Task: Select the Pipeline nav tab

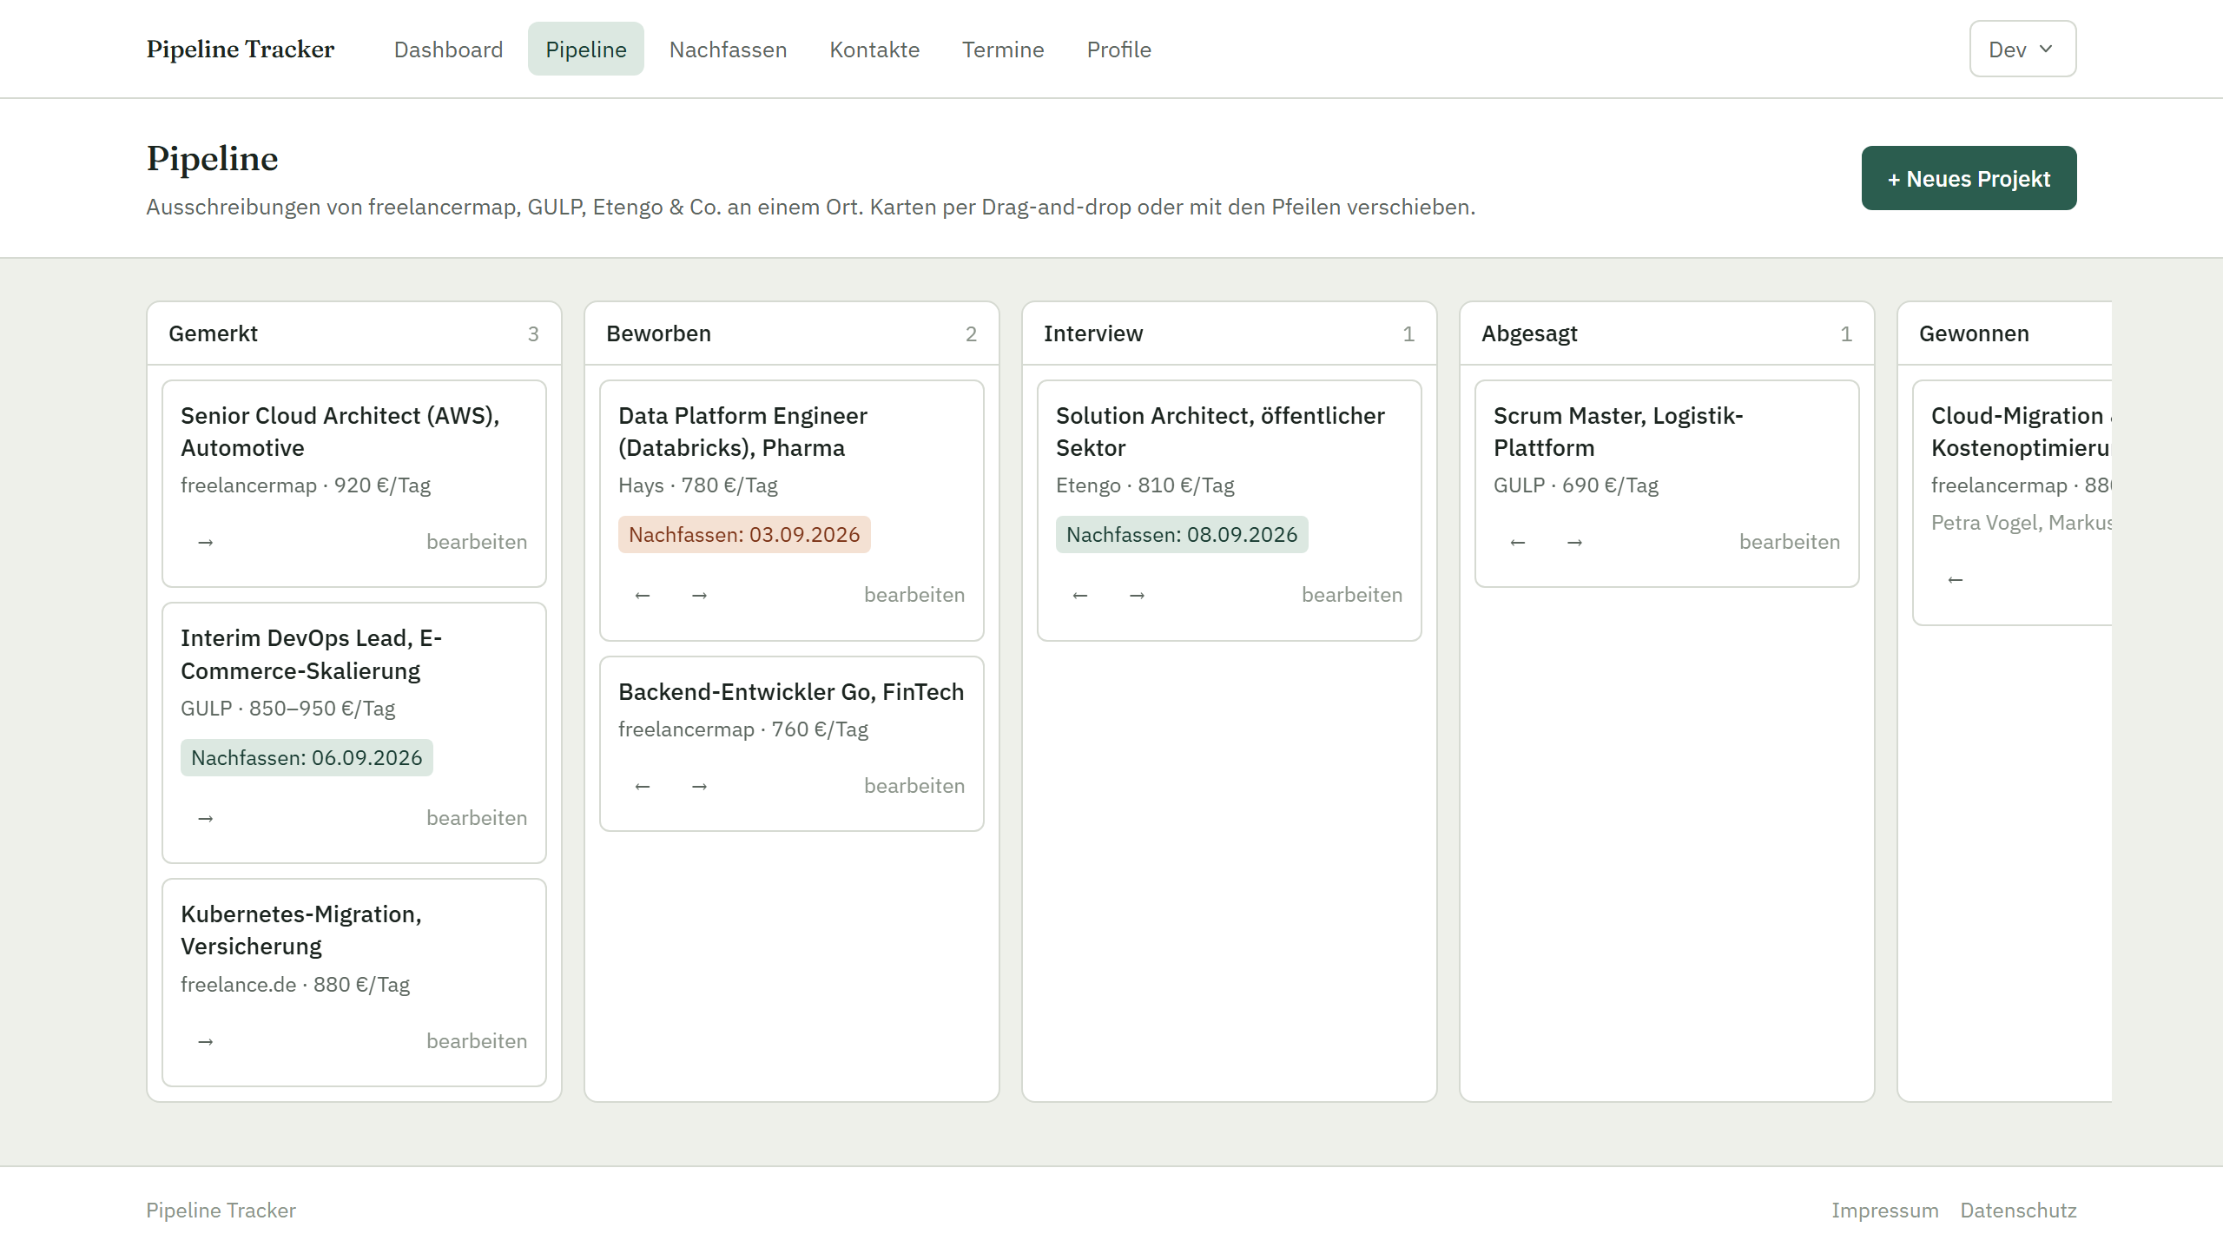Action: 586,49
